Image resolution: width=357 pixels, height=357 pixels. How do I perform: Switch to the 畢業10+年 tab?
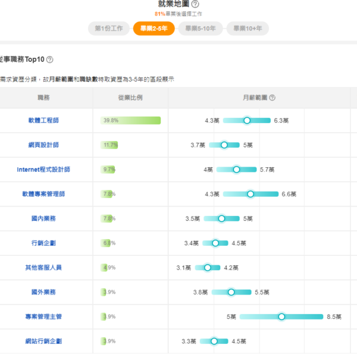[247, 29]
